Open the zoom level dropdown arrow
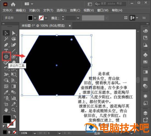The height and width of the screenshot is (136, 151). (35, 133)
